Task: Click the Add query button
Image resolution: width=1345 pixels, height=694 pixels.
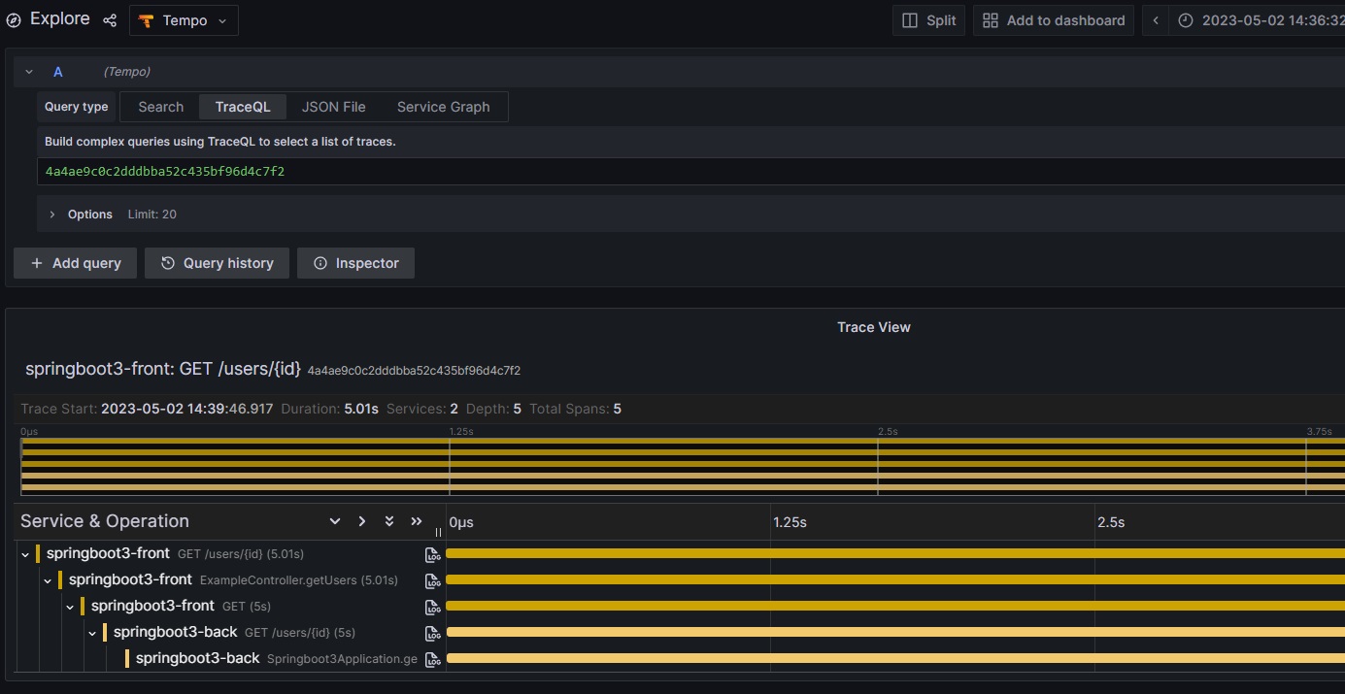Action: coord(76,263)
